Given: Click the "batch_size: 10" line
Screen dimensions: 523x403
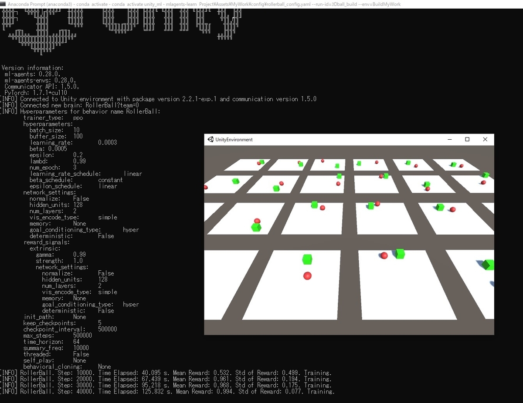Looking at the screenshot, I should tap(54, 130).
